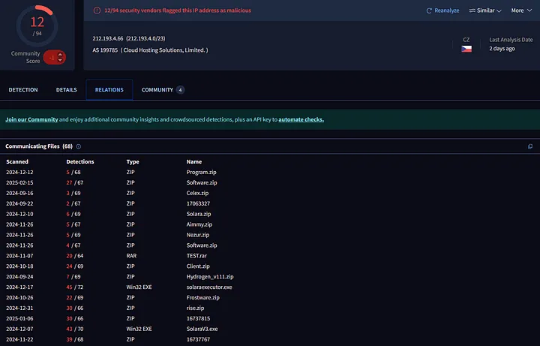Screen dimensions: 540x346
Task: Click the 43 / 70 detections value
Action: point(75,329)
